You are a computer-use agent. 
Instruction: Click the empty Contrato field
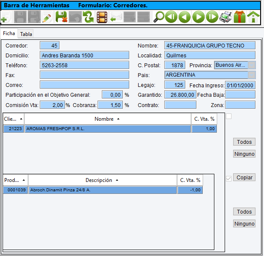pyautogui.click(x=180, y=105)
